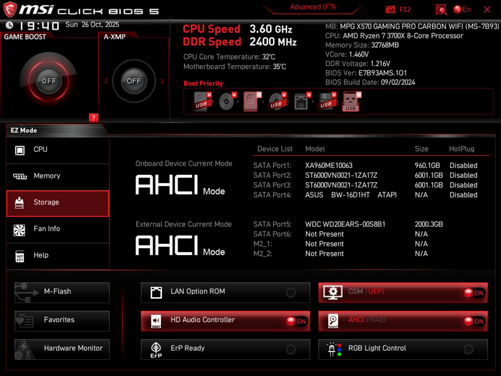Select the highlighted hard drive boot icon
Viewport: 501px width, 376px height.
click(x=251, y=101)
